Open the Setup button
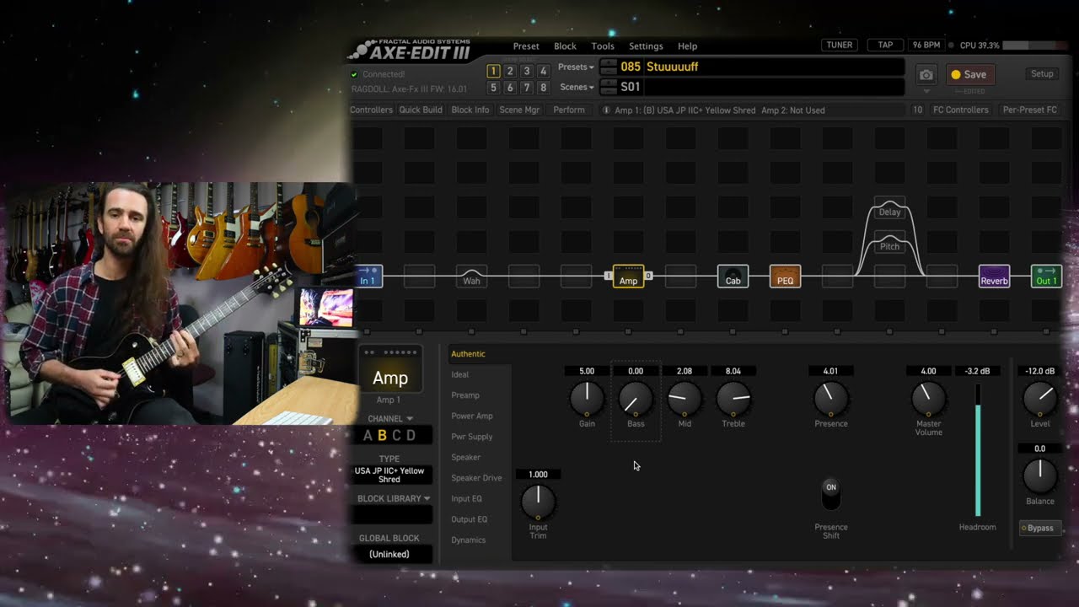The image size is (1079, 607). coord(1042,74)
